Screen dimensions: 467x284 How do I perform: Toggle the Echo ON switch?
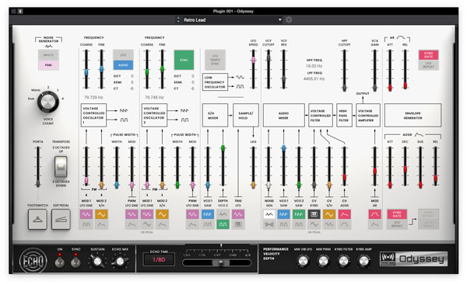pyautogui.click(x=60, y=262)
